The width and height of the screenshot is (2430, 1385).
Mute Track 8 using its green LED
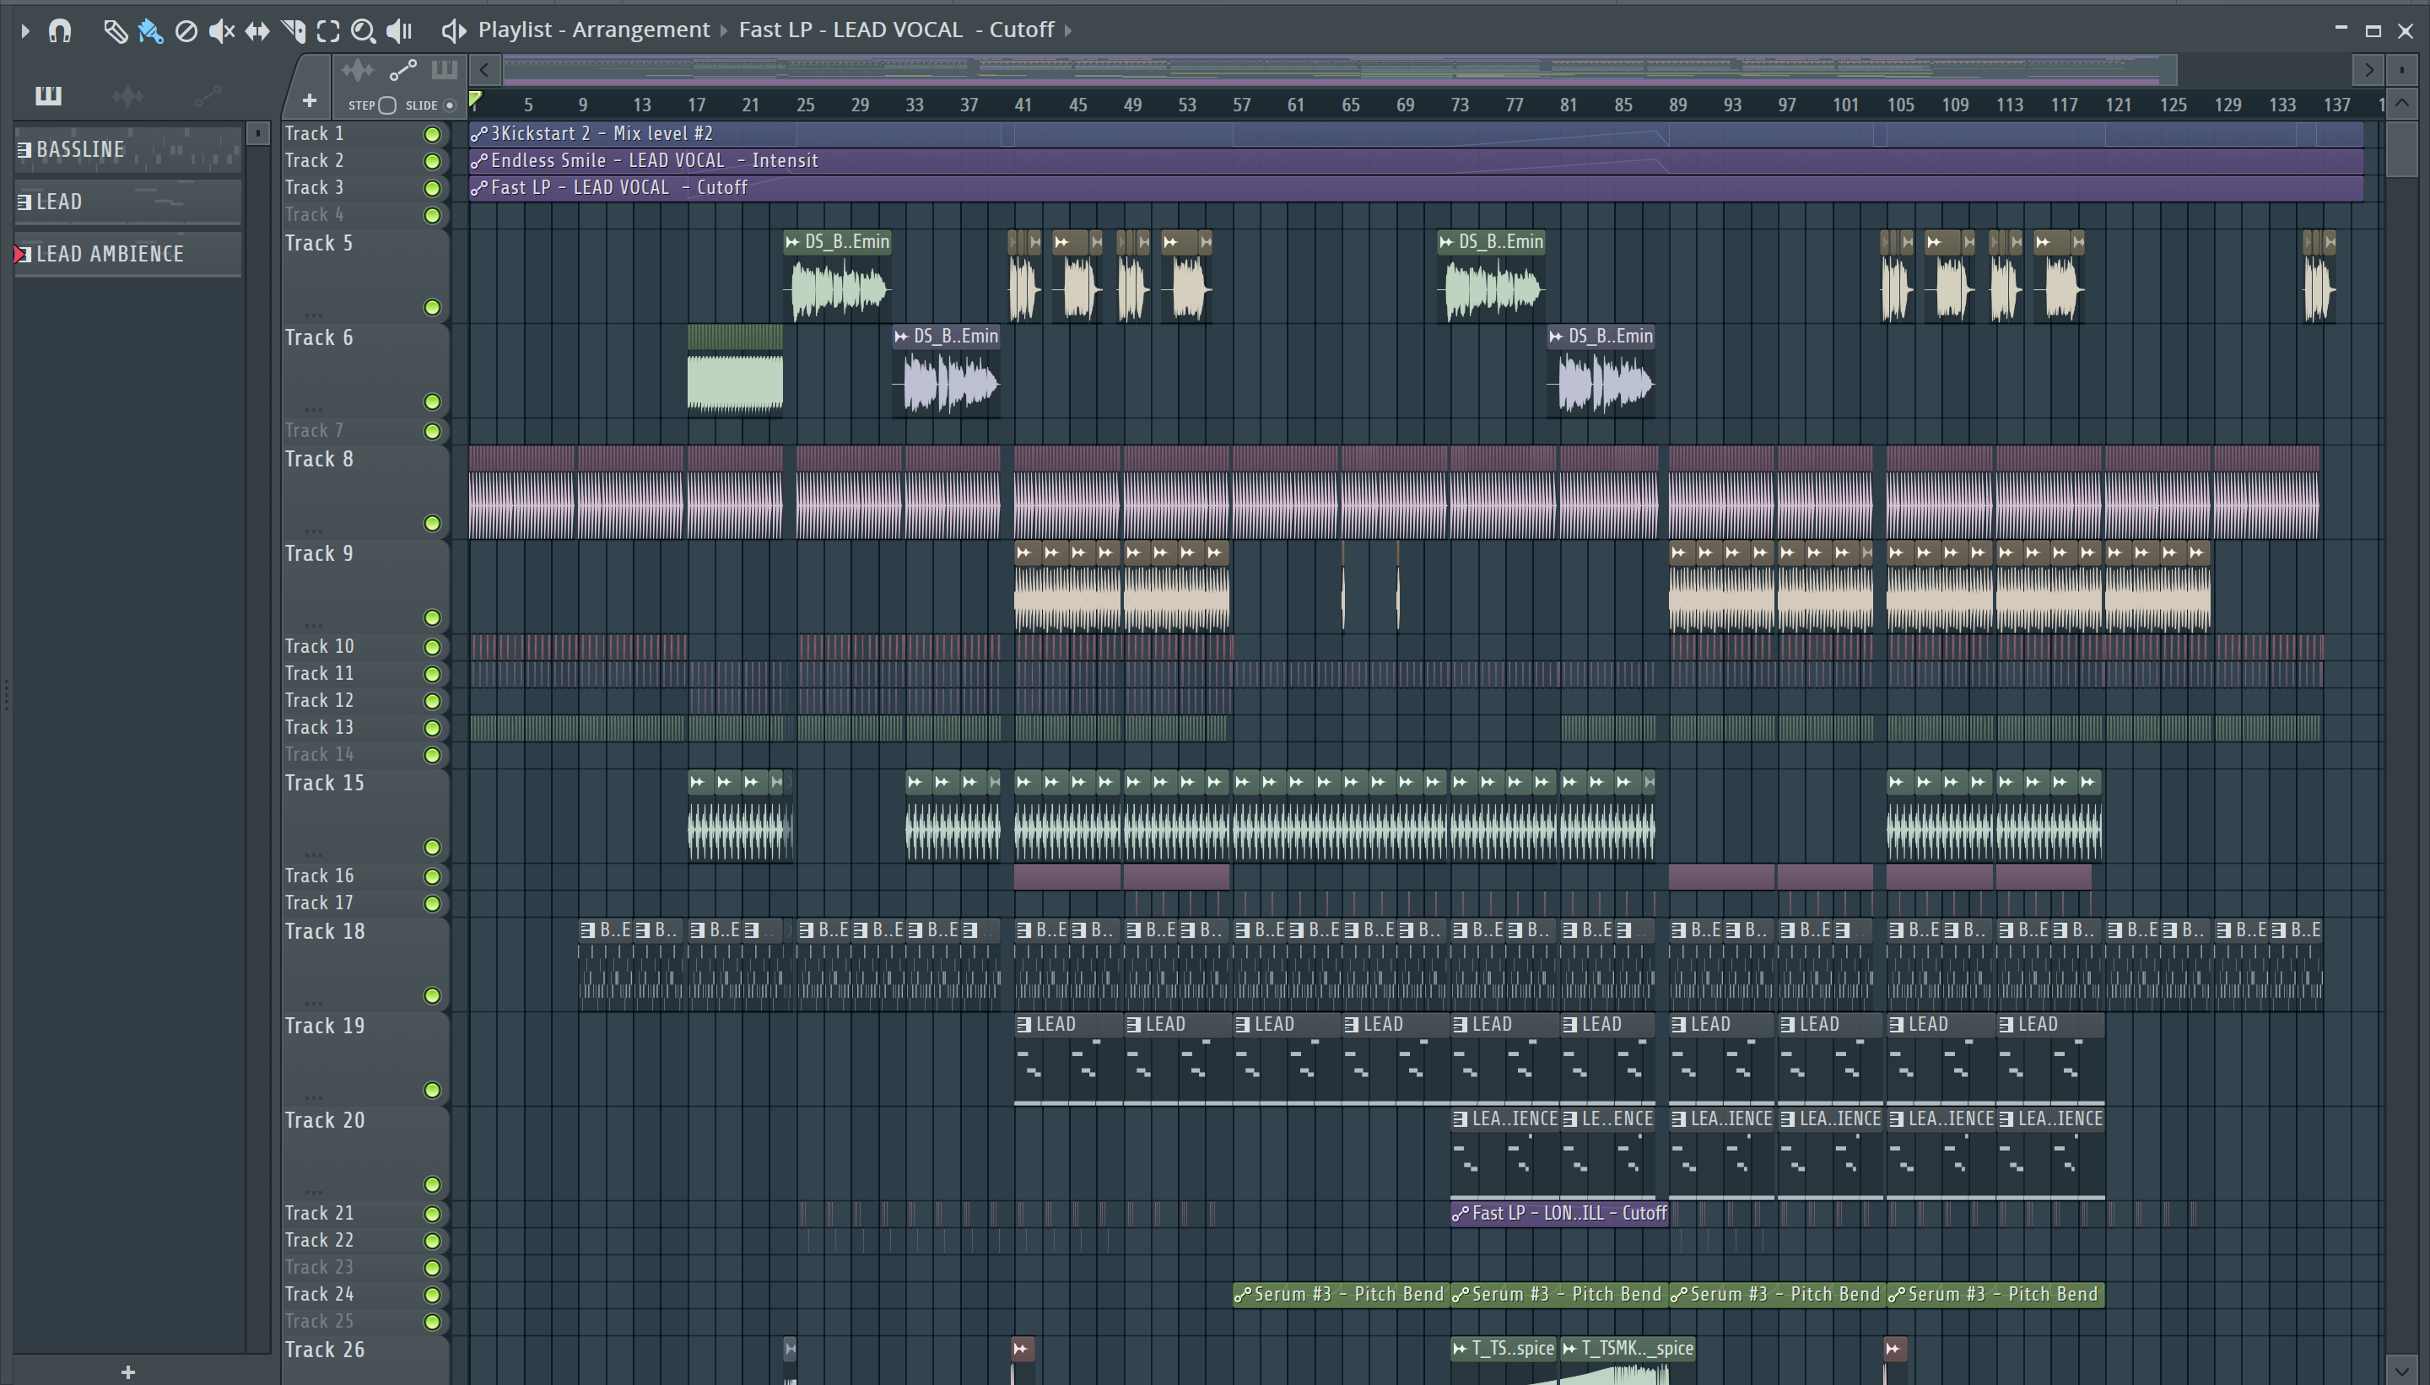tap(432, 523)
